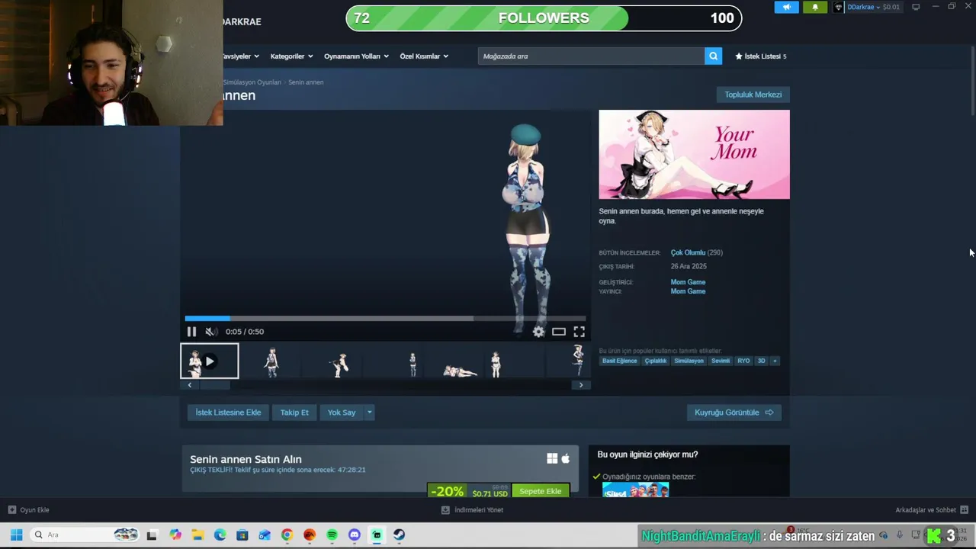
Task: Open Steam taskbar icon
Action: coord(399,535)
